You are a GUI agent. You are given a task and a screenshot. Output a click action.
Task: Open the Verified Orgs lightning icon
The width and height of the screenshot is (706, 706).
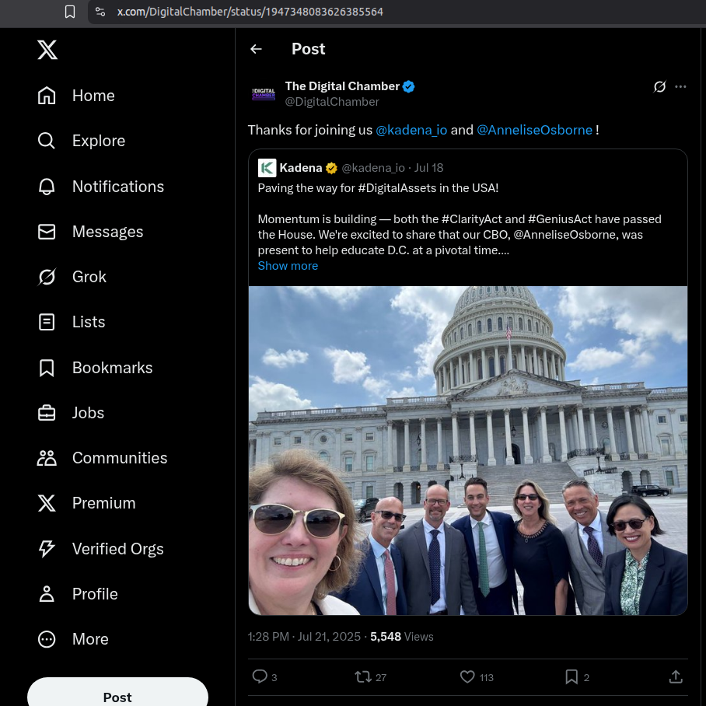[47, 548]
